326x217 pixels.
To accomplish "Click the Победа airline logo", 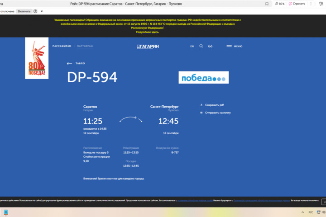I will pos(203,78).
